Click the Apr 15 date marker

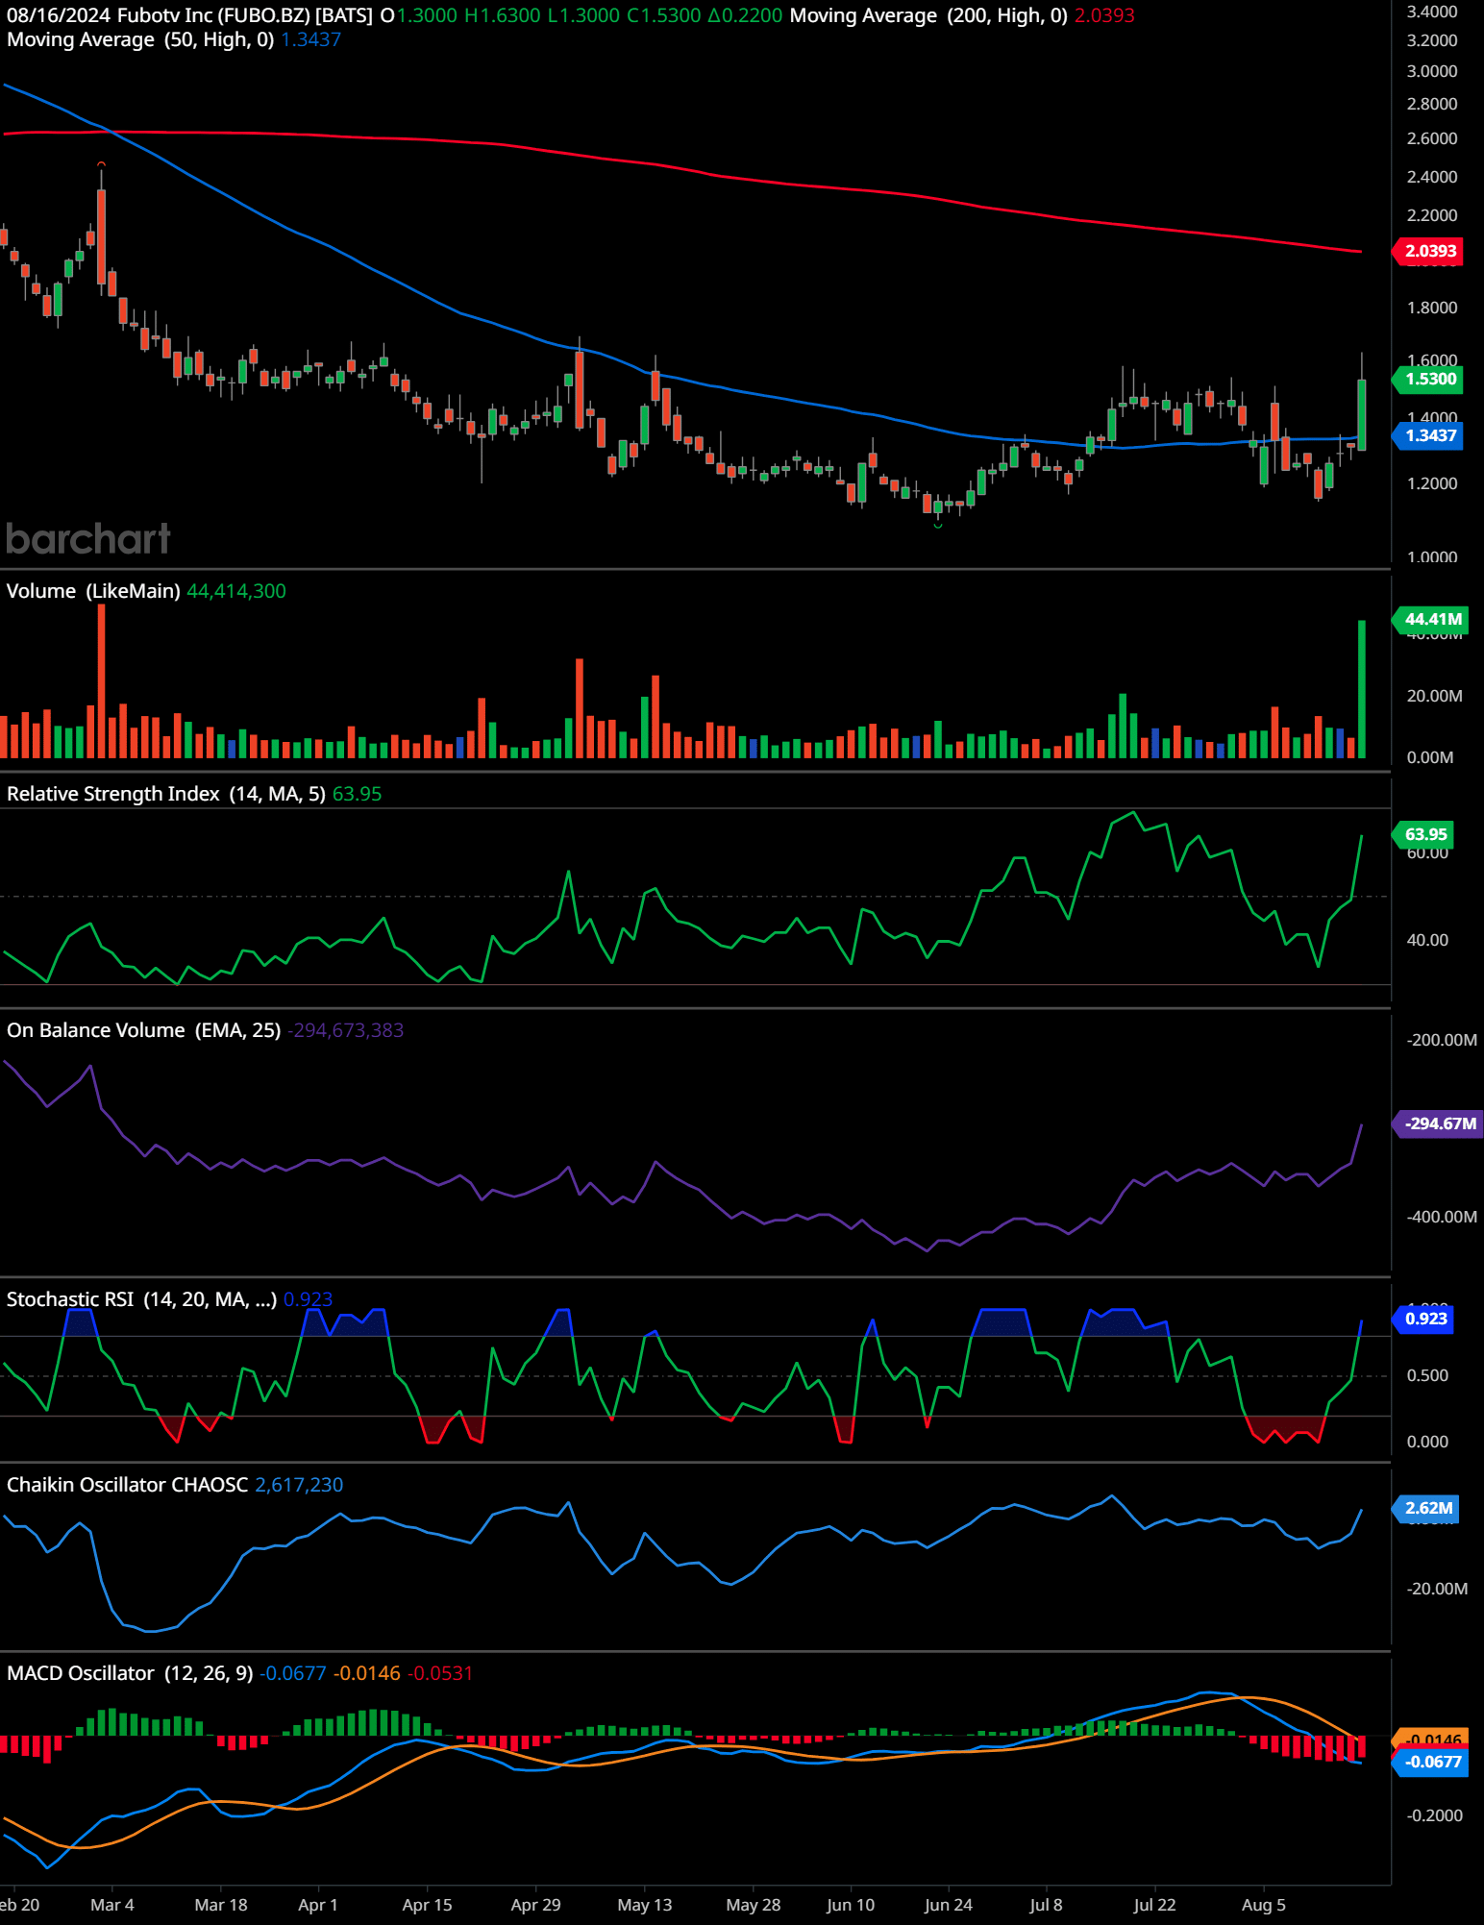click(427, 1905)
